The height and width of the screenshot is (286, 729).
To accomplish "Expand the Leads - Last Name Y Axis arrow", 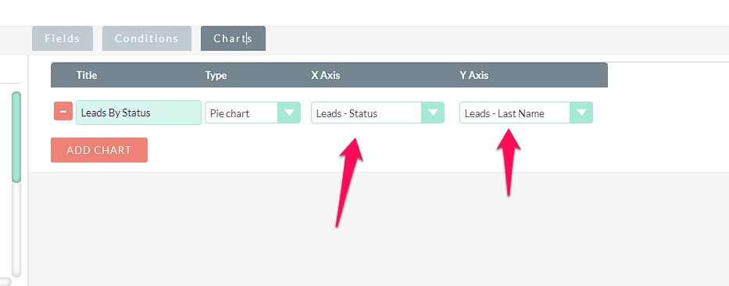I will [581, 113].
